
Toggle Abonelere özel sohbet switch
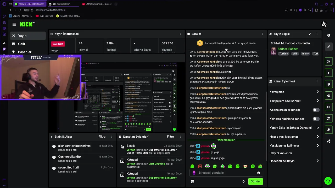pyautogui.click(x=316, y=110)
